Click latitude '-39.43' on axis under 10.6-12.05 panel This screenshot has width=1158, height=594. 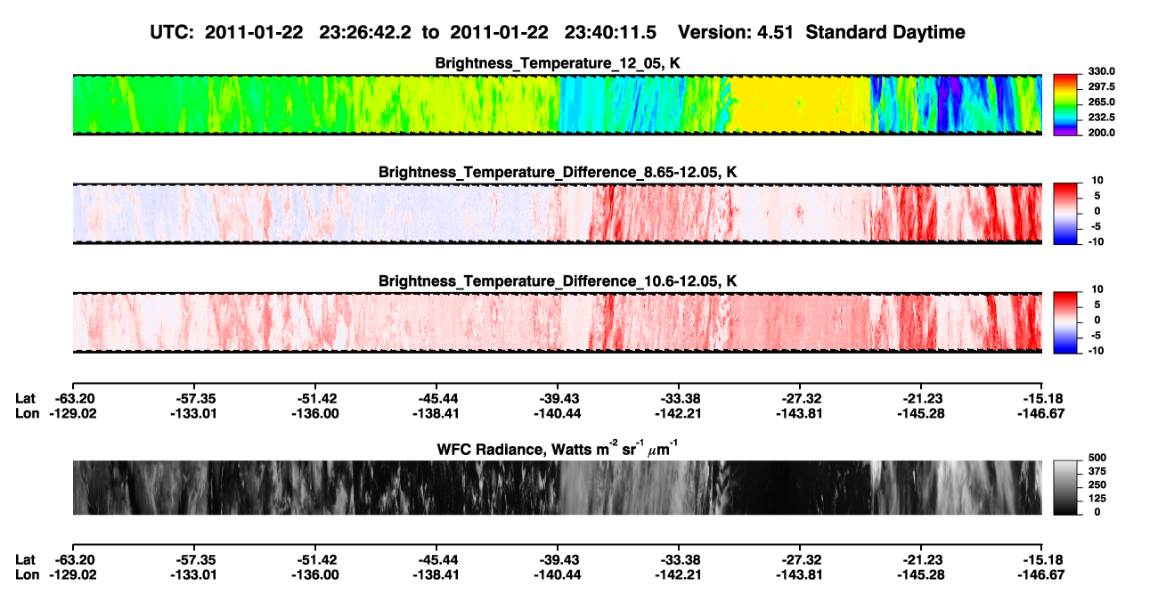coord(558,397)
